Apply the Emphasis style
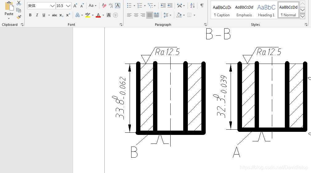The width and height of the screenshot is (311, 173). point(244,10)
